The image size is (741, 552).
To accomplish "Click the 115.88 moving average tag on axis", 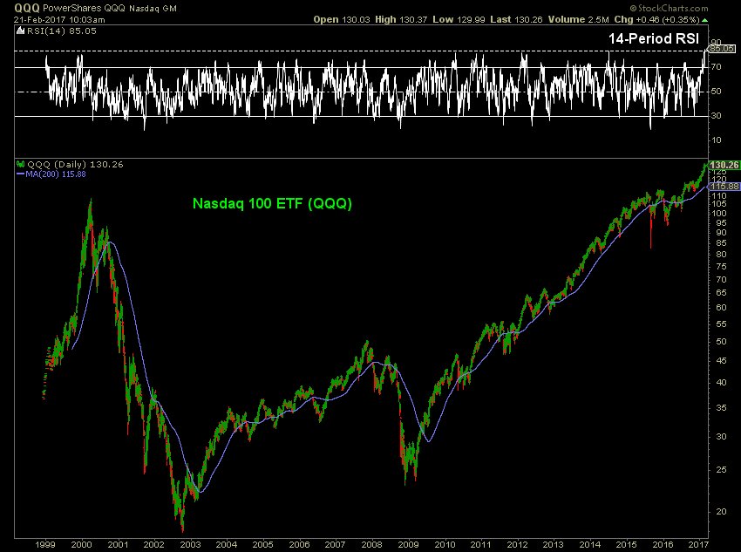I will (724, 187).
